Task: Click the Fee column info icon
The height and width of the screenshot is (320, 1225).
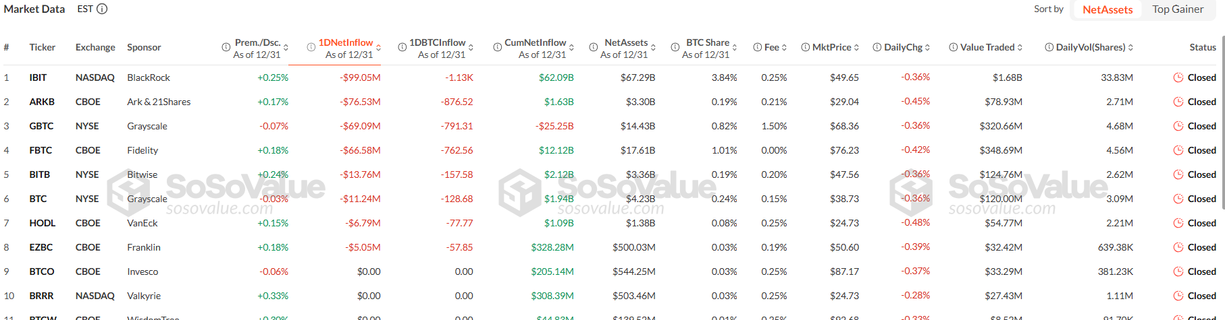Action: click(x=758, y=47)
